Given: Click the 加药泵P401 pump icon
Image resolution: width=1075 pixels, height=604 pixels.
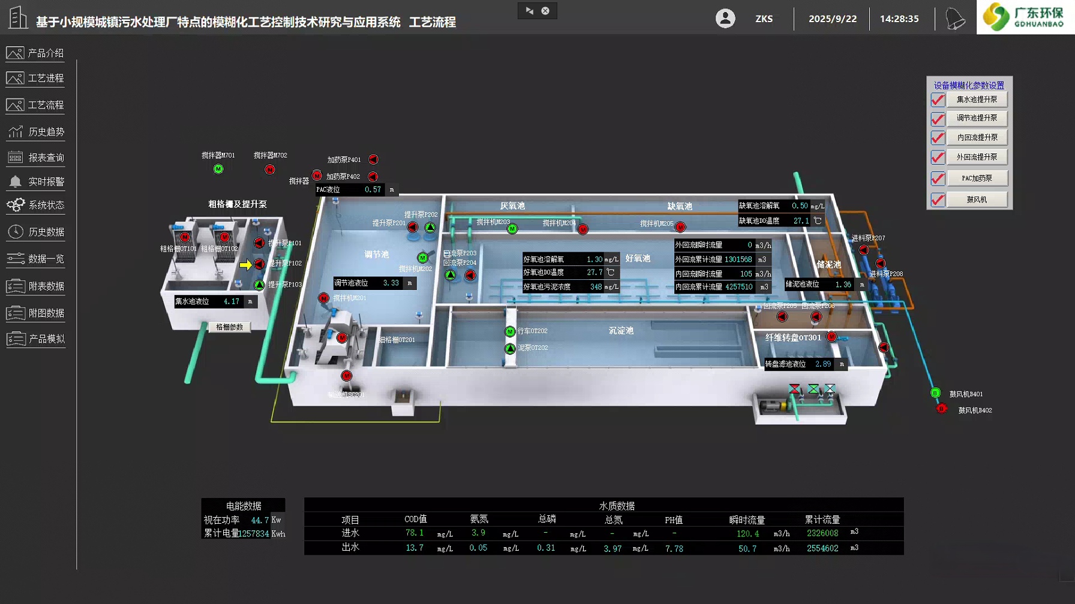Looking at the screenshot, I should (373, 159).
